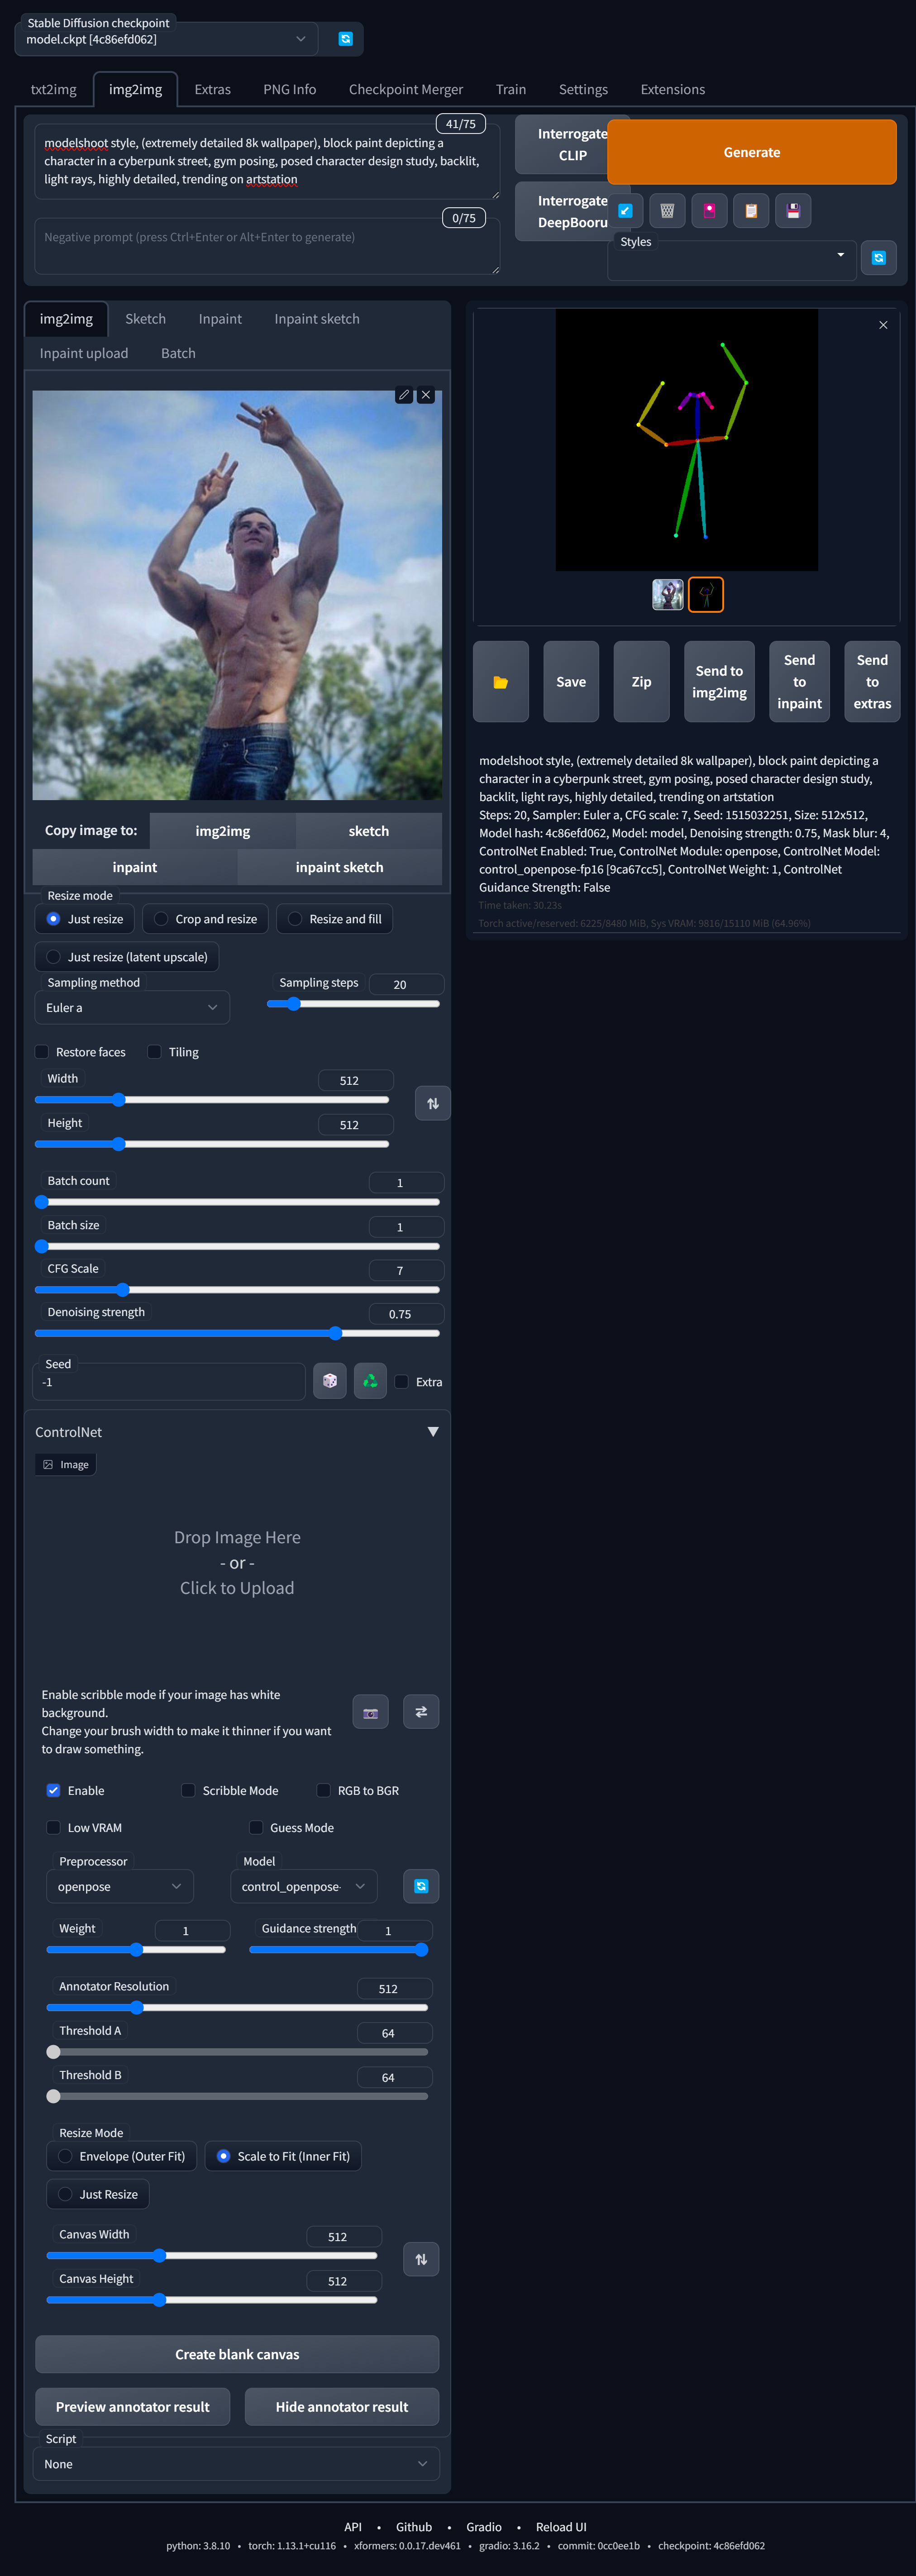This screenshot has width=916, height=2576.
Task: Open the Batch sub-tab
Action: tap(178, 353)
